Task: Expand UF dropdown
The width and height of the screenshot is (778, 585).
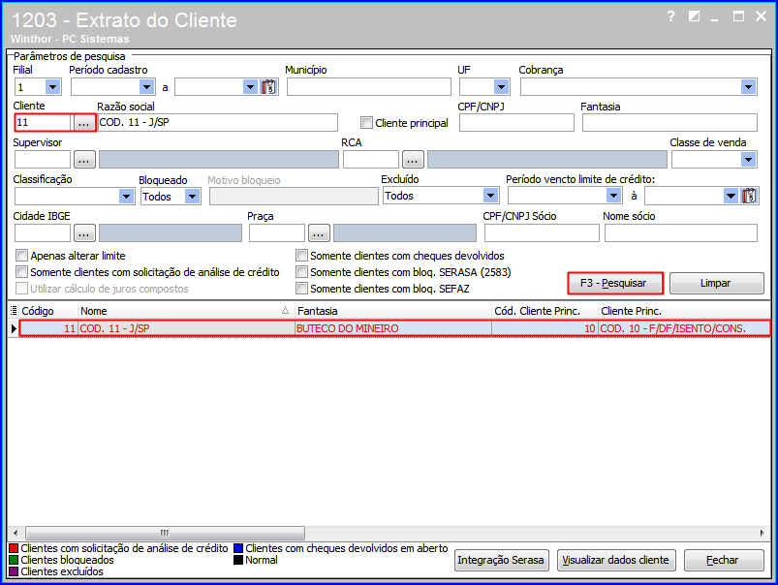Action: pos(502,87)
